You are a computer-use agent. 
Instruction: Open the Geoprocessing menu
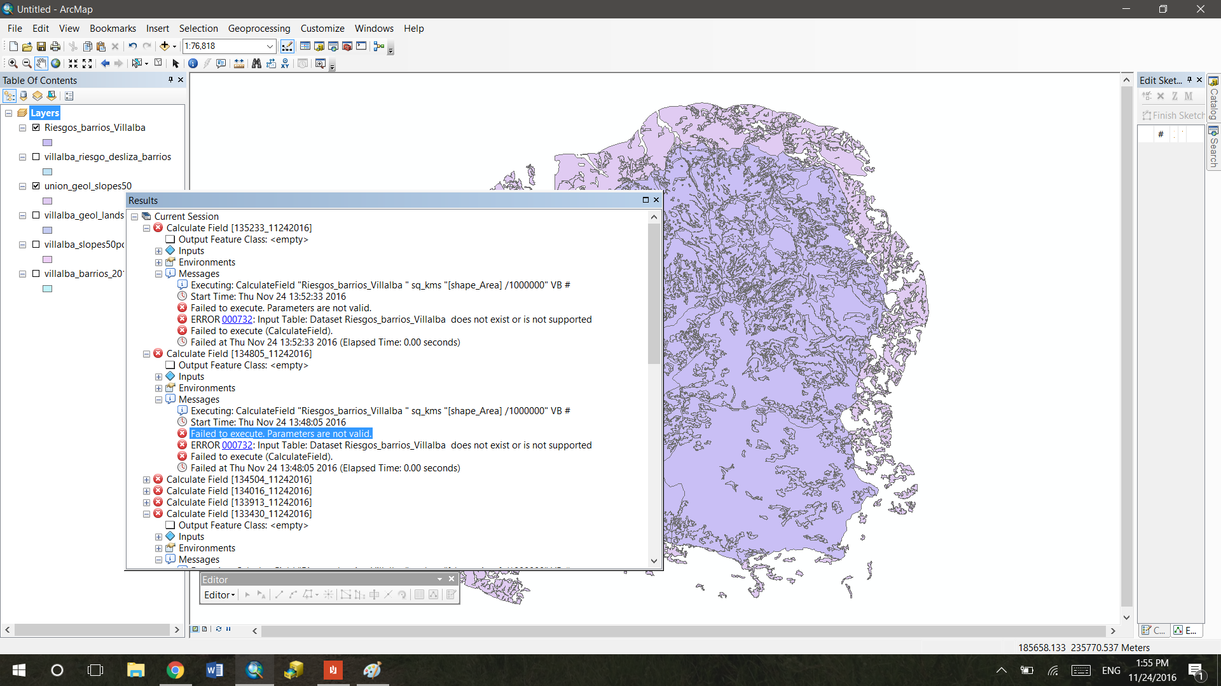tap(259, 29)
